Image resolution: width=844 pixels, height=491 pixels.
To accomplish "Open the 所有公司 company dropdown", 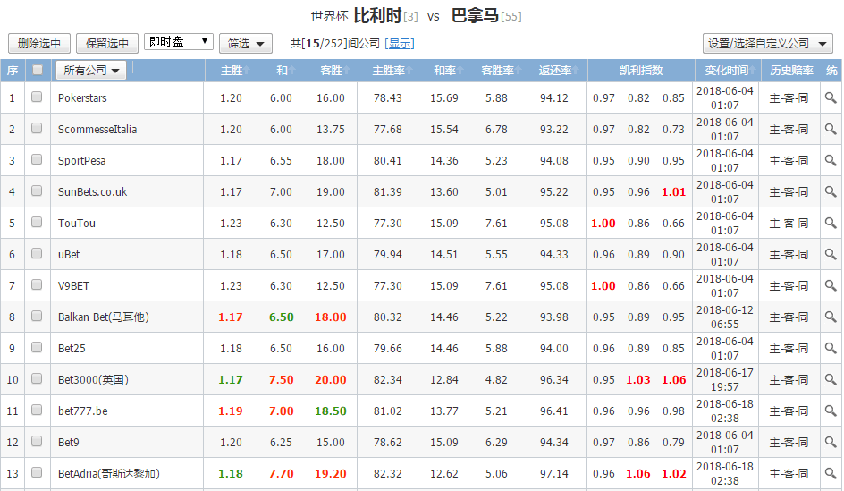I will (x=91, y=70).
